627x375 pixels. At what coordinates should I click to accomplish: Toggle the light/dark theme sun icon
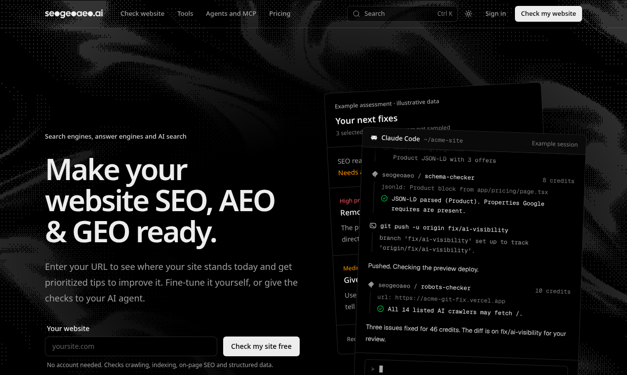tap(469, 14)
